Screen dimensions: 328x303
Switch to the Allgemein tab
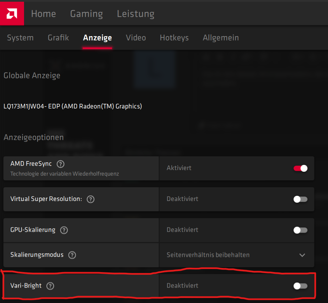220,38
